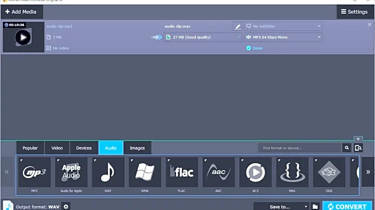This screenshot has height=210, width=375.
Task: Click the audio clip.mp3 source name
Action: tap(59, 26)
